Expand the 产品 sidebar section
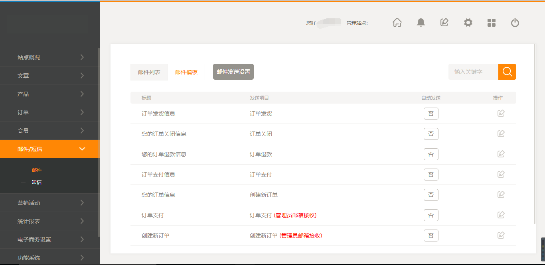This screenshot has height=265, width=545. [50, 94]
